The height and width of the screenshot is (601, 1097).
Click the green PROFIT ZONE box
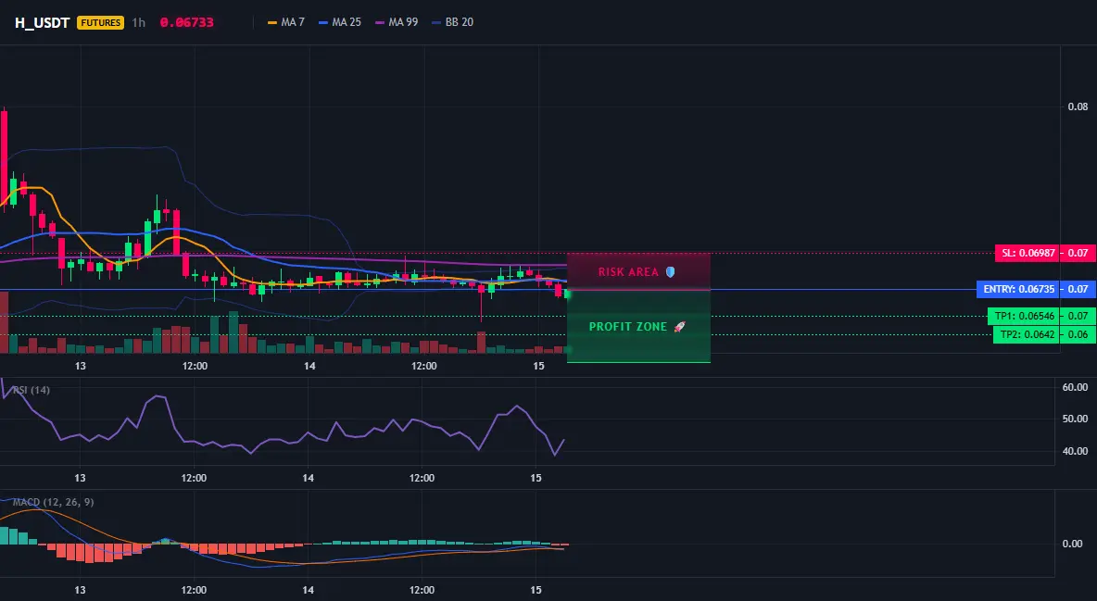(x=638, y=326)
